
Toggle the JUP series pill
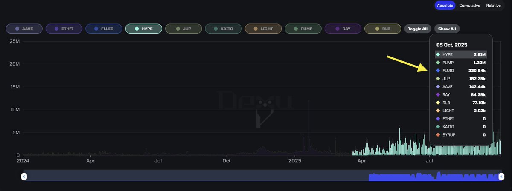tap(183, 29)
